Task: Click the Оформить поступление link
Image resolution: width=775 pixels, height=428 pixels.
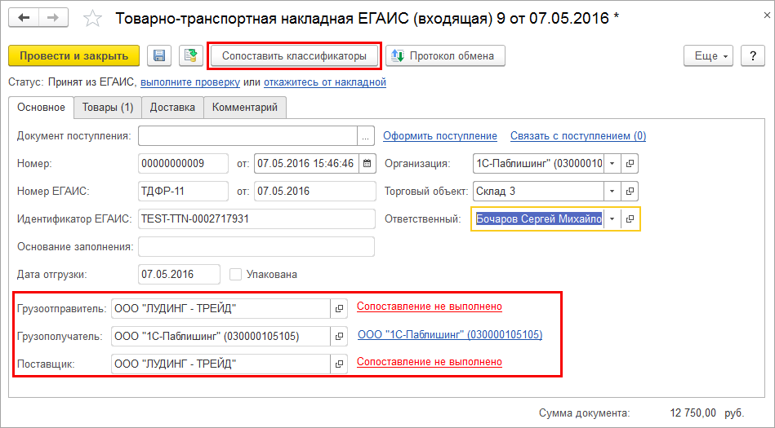Action: tap(440, 136)
